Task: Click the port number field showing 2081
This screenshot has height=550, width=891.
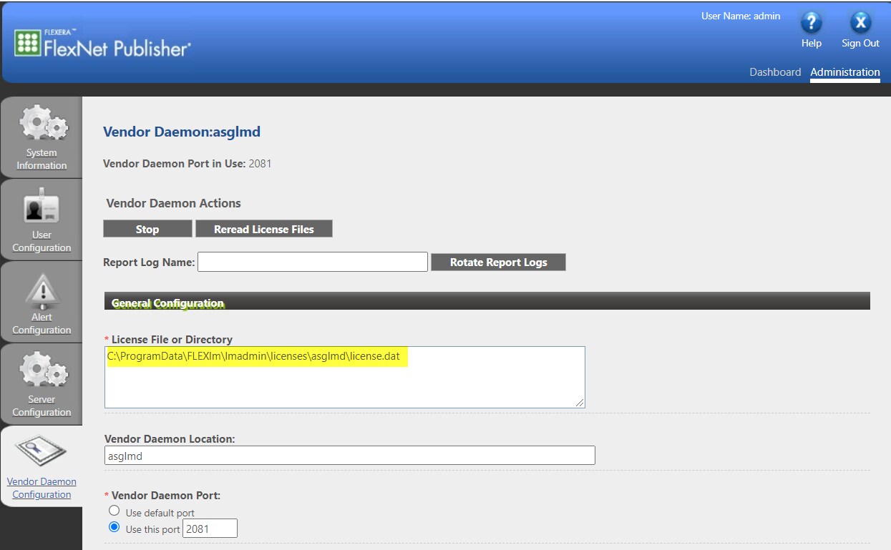Action: point(210,529)
